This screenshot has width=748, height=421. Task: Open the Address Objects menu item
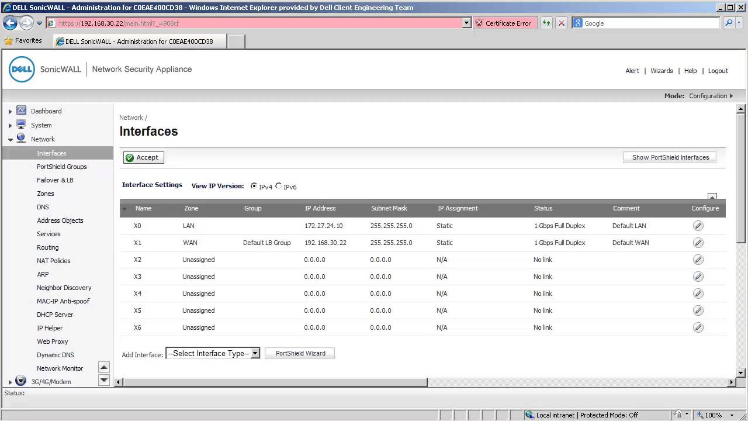[x=60, y=220]
